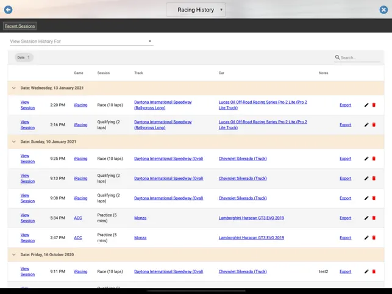Delete the 9:08 PM session
This screenshot has height=294, width=392.
tap(374, 198)
